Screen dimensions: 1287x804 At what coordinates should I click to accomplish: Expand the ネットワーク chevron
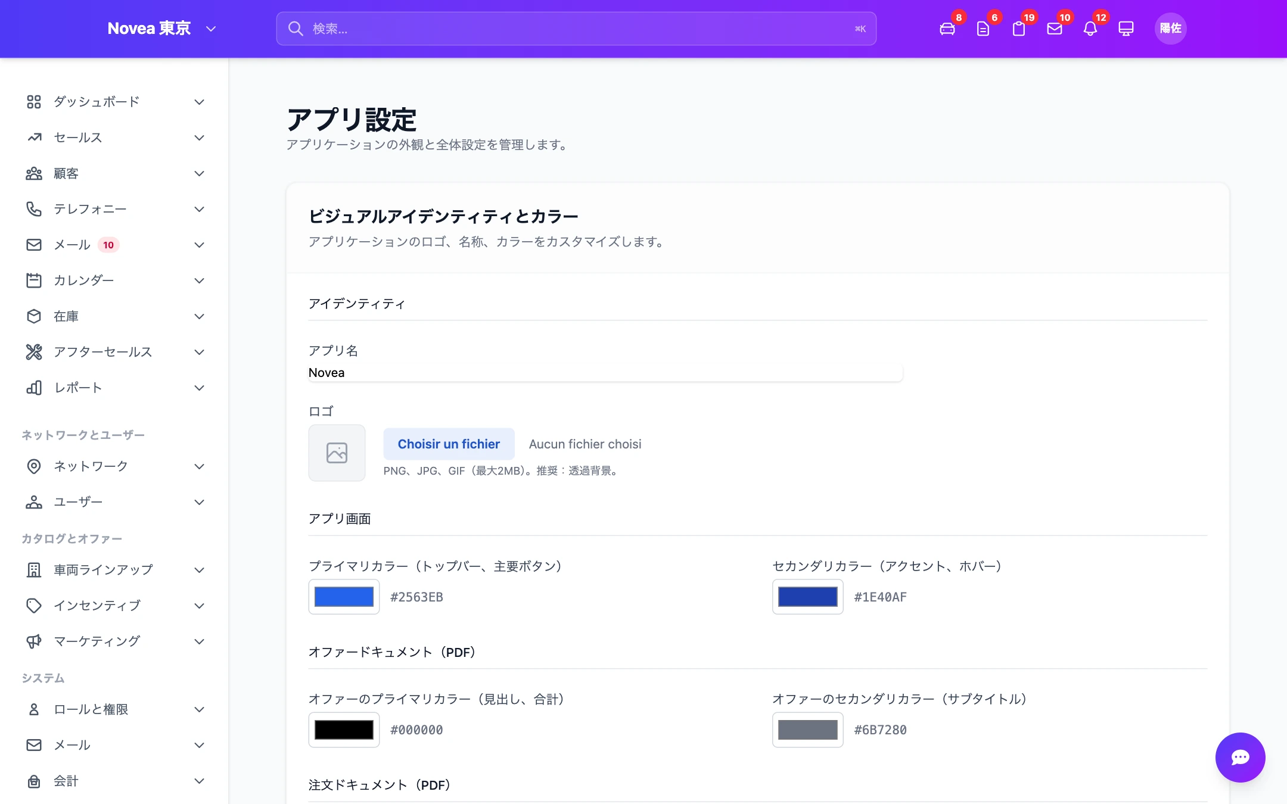tap(200, 466)
